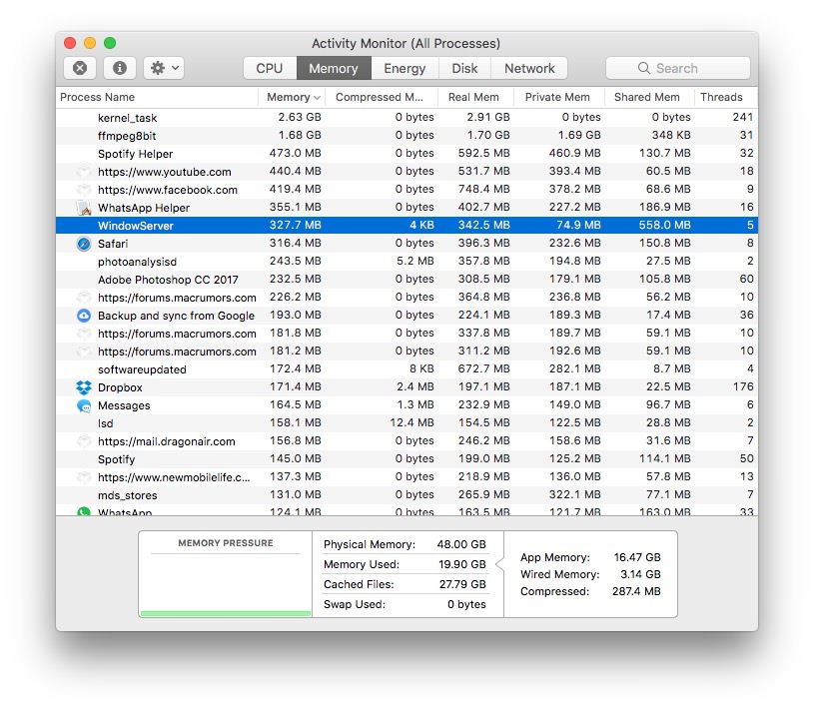Screen dimensions: 814x711
Task: Click the Memory Used 19.90 GB value
Action: (x=462, y=564)
